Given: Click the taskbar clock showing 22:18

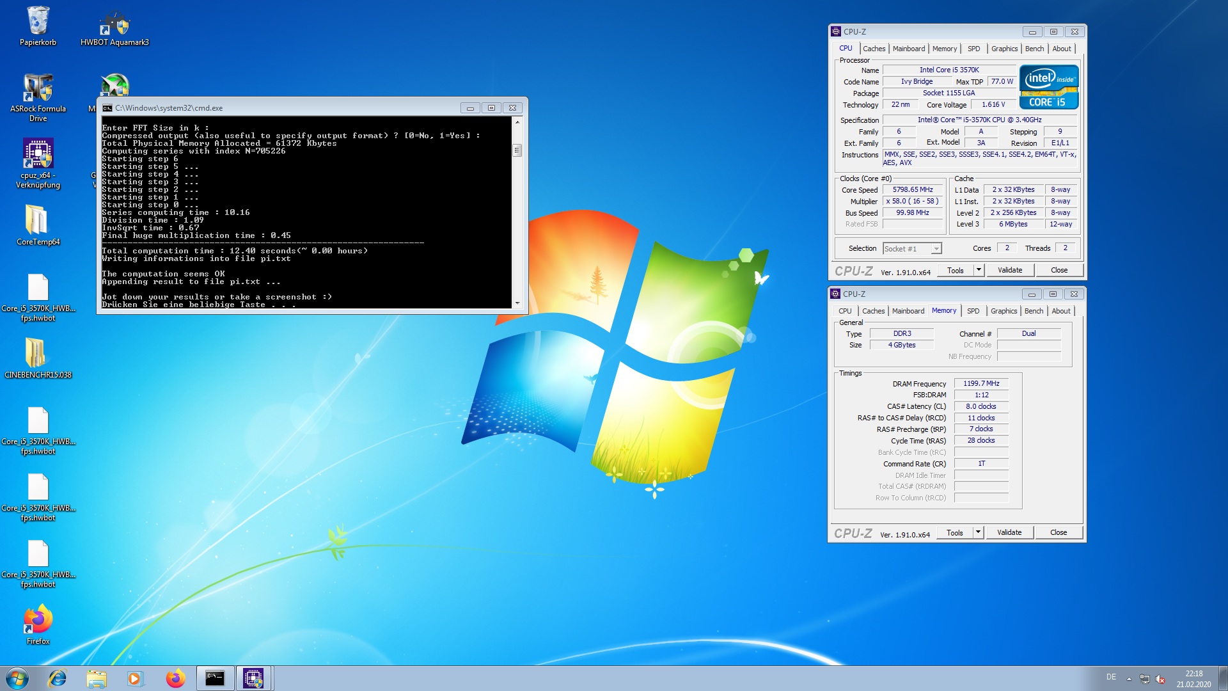Looking at the screenshot, I should pos(1193,679).
